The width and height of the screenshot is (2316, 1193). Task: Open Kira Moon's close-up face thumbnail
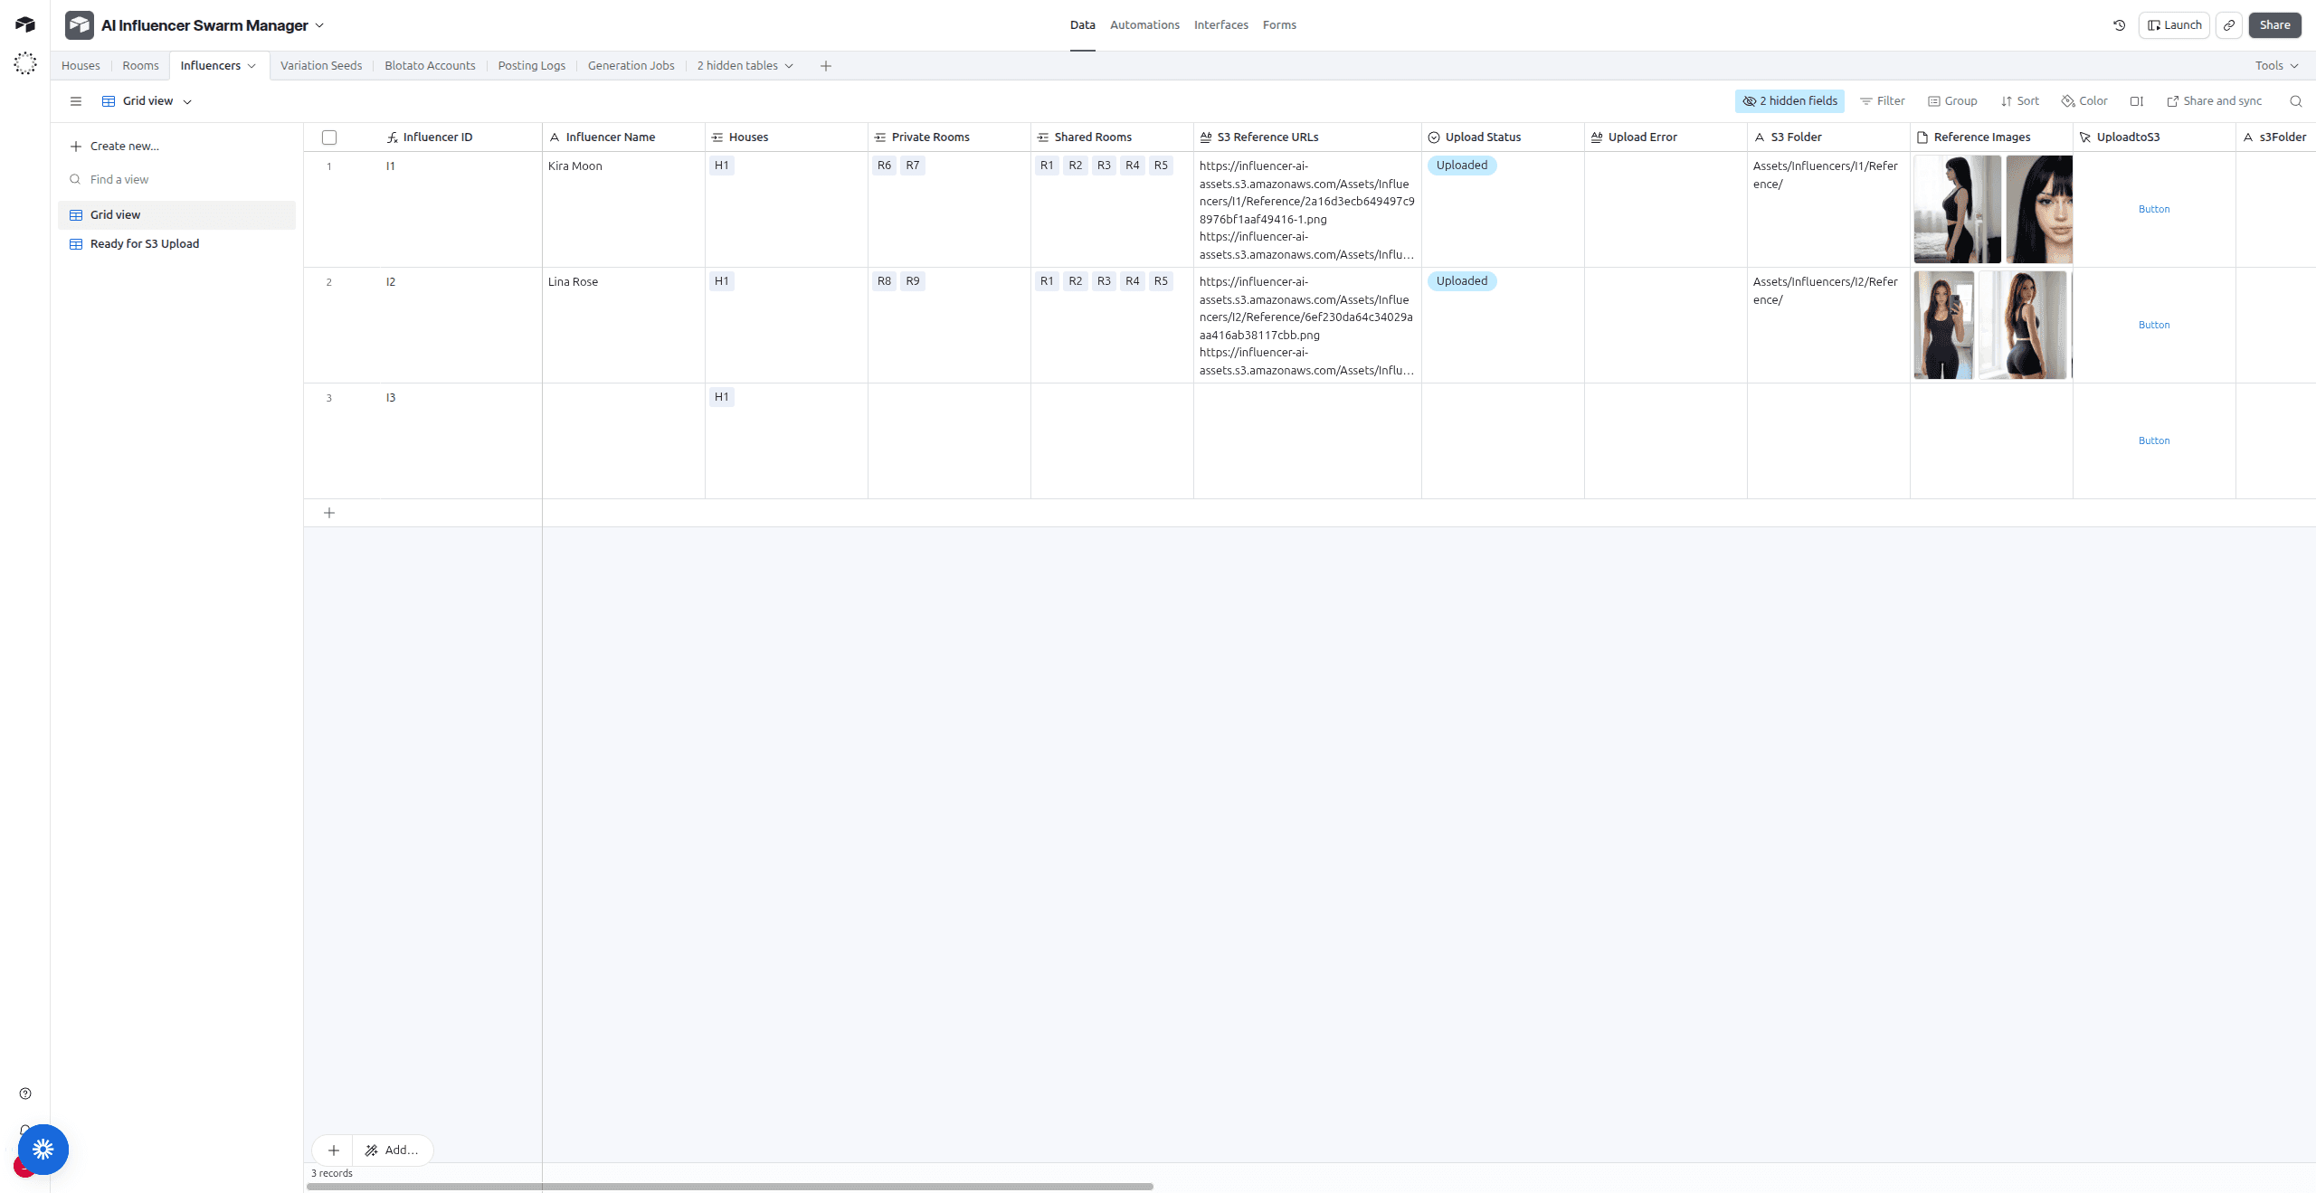[x=2039, y=210]
